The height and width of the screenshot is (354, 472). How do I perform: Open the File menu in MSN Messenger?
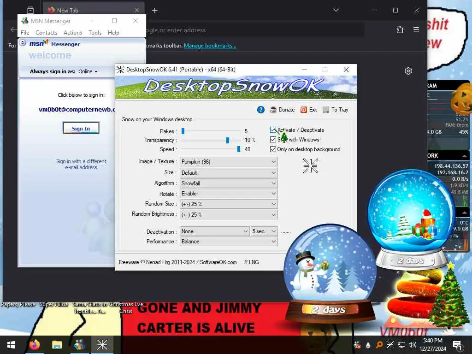pyautogui.click(x=25, y=33)
